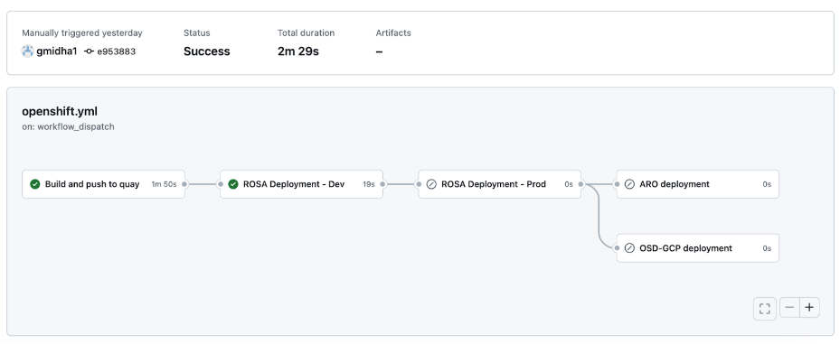Click the skipped icon on ARO deployment
The width and height of the screenshot is (840, 344).
(629, 184)
